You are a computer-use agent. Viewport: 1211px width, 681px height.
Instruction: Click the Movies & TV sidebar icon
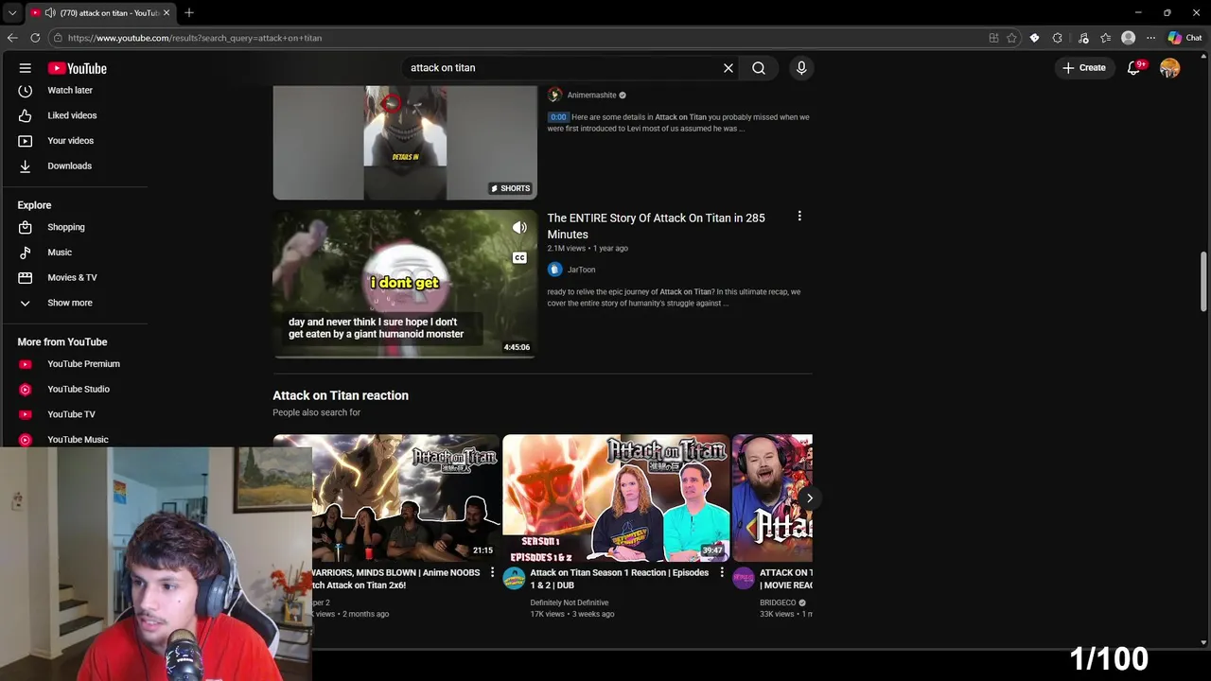(26, 278)
